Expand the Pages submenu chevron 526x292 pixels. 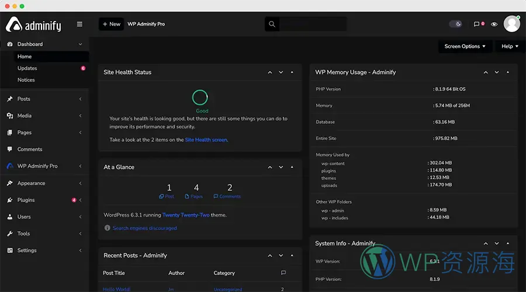click(x=80, y=133)
